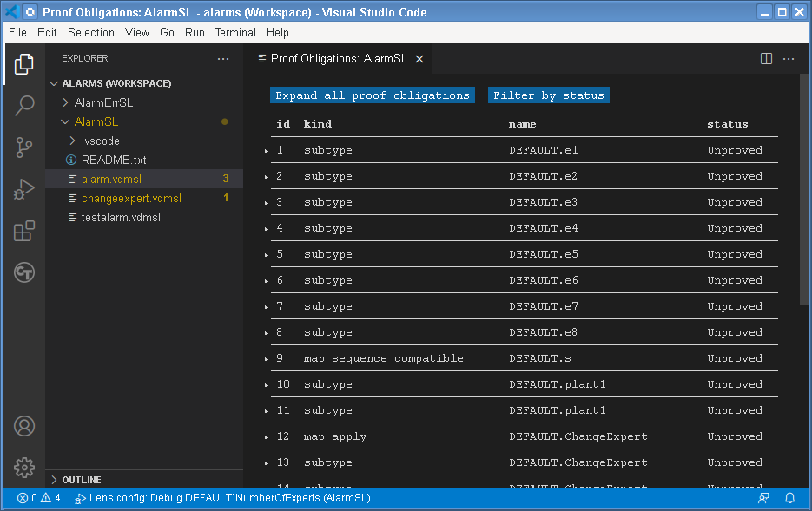Image resolution: width=812 pixels, height=511 pixels.
Task: Open editor more actions ellipsis
Action: (789, 59)
